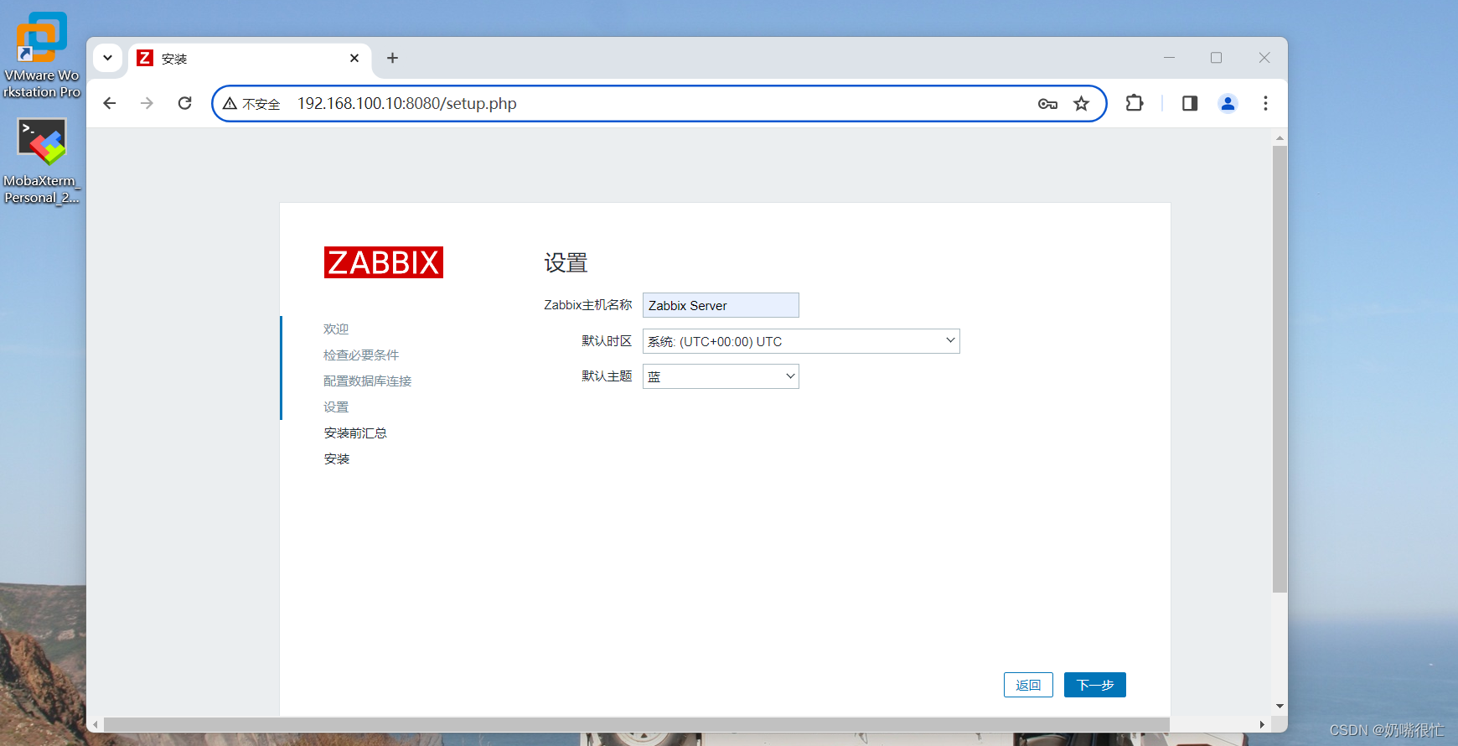1458x746 pixels.
Task: Open the 默认时区 dropdown
Action: (801, 341)
